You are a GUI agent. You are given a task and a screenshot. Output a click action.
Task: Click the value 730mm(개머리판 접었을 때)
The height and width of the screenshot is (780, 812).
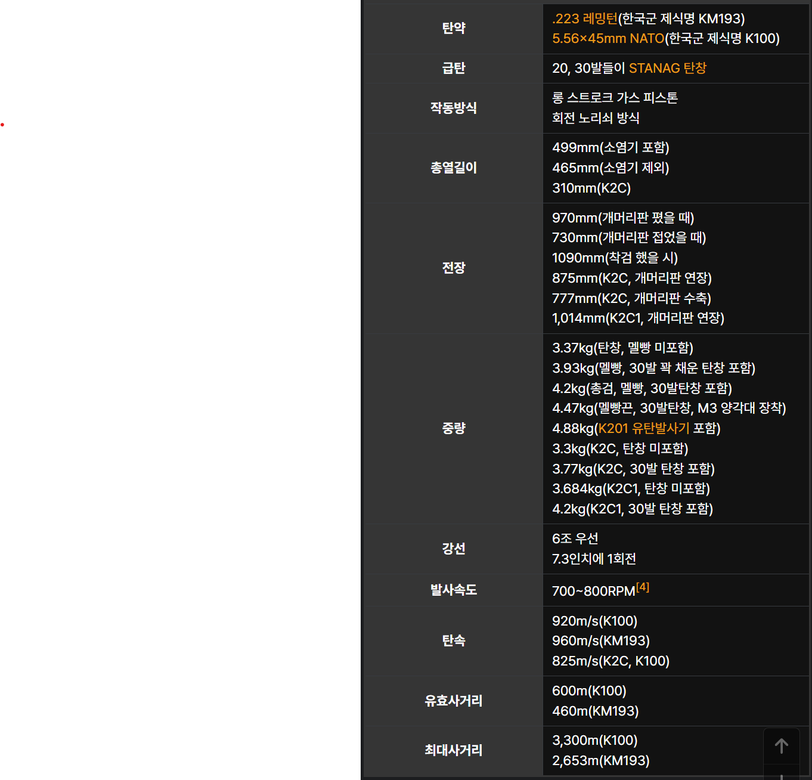pos(629,238)
